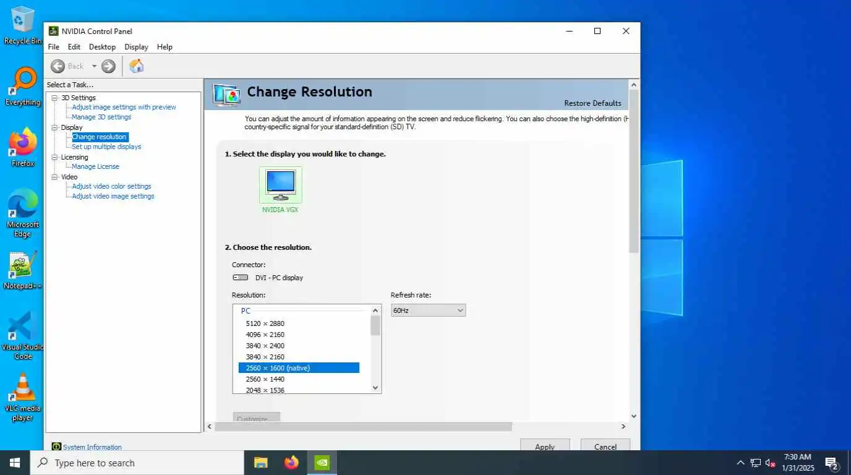Select Adjust video image settings

(x=113, y=196)
